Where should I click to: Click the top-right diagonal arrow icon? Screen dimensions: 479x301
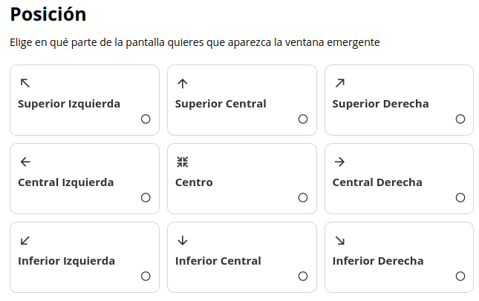tap(340, 83)
